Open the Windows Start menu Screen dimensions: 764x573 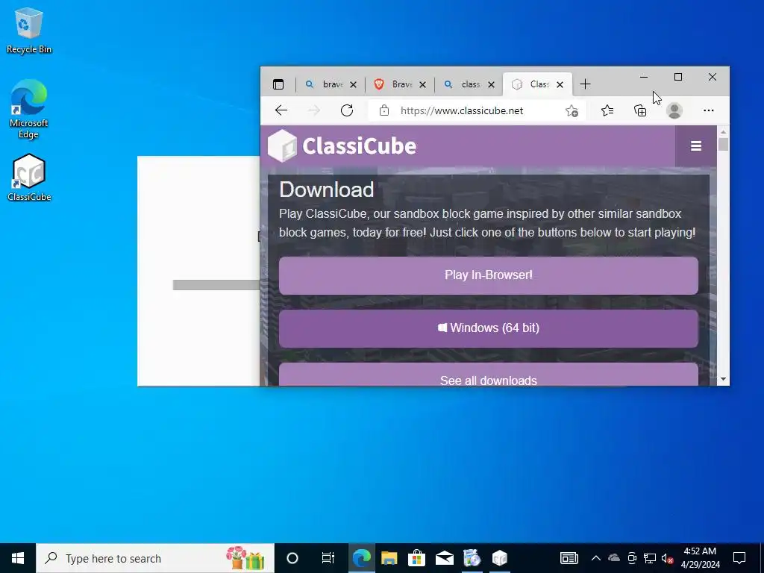click(x=18, y=558)
